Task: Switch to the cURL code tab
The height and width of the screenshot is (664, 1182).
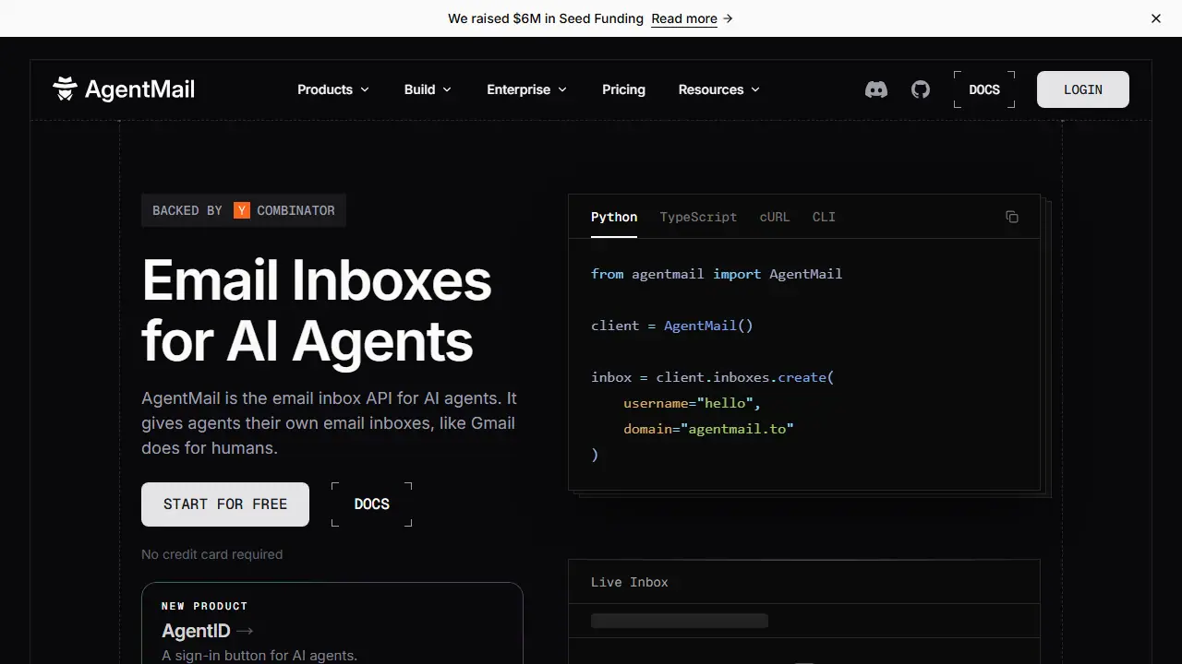Action: (775, 217)
